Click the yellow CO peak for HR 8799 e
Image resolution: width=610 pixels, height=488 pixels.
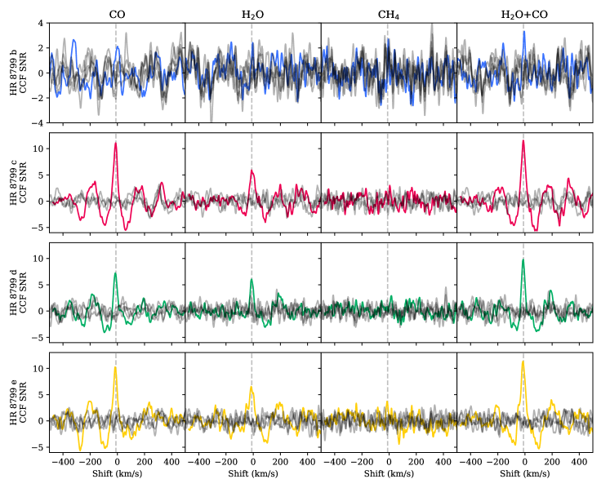[115, 367]
